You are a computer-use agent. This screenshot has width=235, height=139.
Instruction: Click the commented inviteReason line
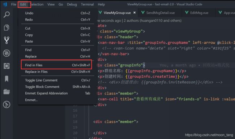(160, 82)
